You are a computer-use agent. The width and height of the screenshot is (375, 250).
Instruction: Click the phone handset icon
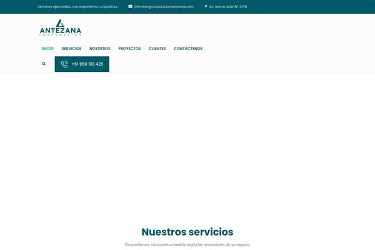64,64
